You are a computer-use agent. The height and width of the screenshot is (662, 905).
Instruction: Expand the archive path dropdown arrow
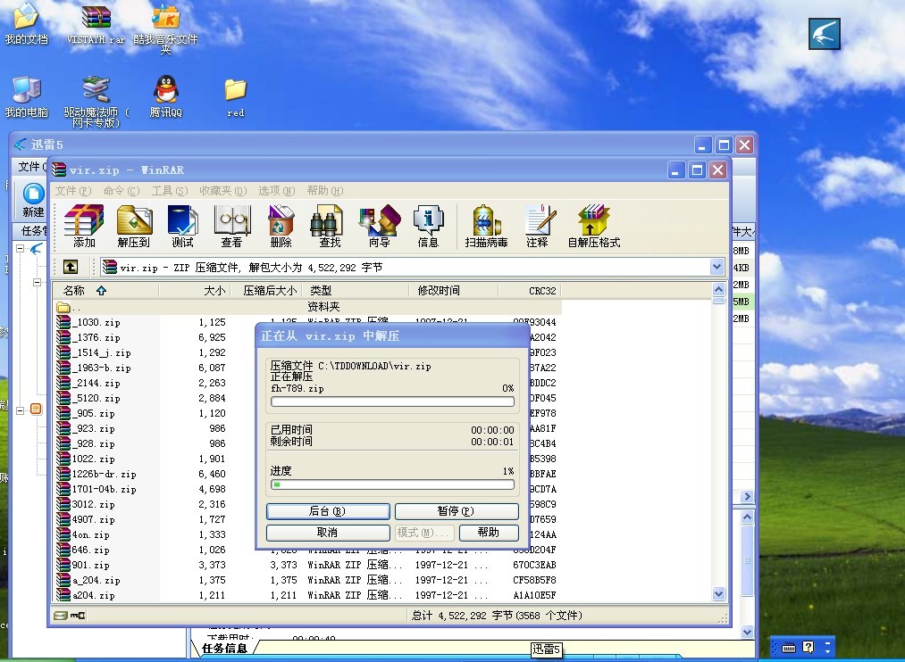tap(716, 267)
